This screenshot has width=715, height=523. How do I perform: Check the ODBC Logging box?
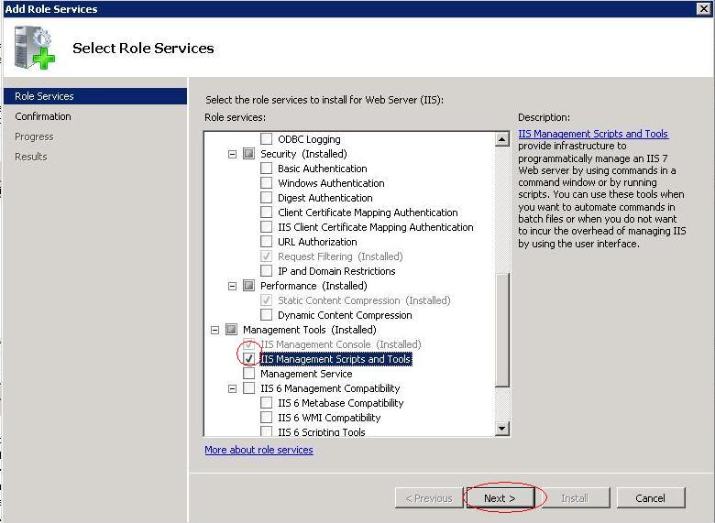(267, 139)
